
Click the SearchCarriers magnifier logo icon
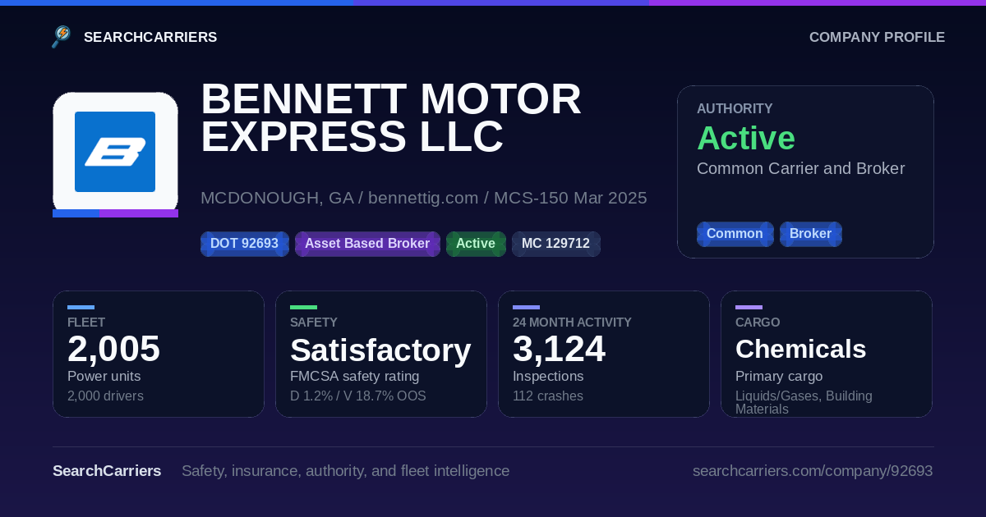point(62,37)
